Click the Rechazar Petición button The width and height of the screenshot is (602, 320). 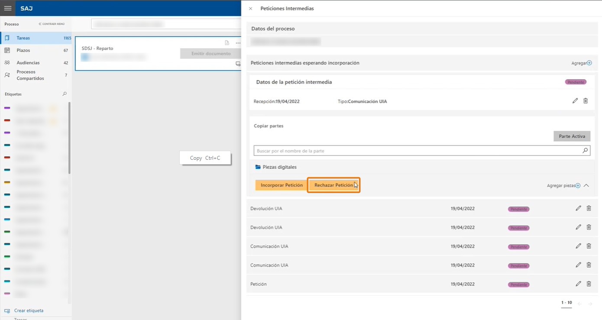334,185
